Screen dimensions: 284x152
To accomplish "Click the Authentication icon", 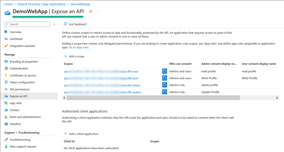I will coord(6,68).
